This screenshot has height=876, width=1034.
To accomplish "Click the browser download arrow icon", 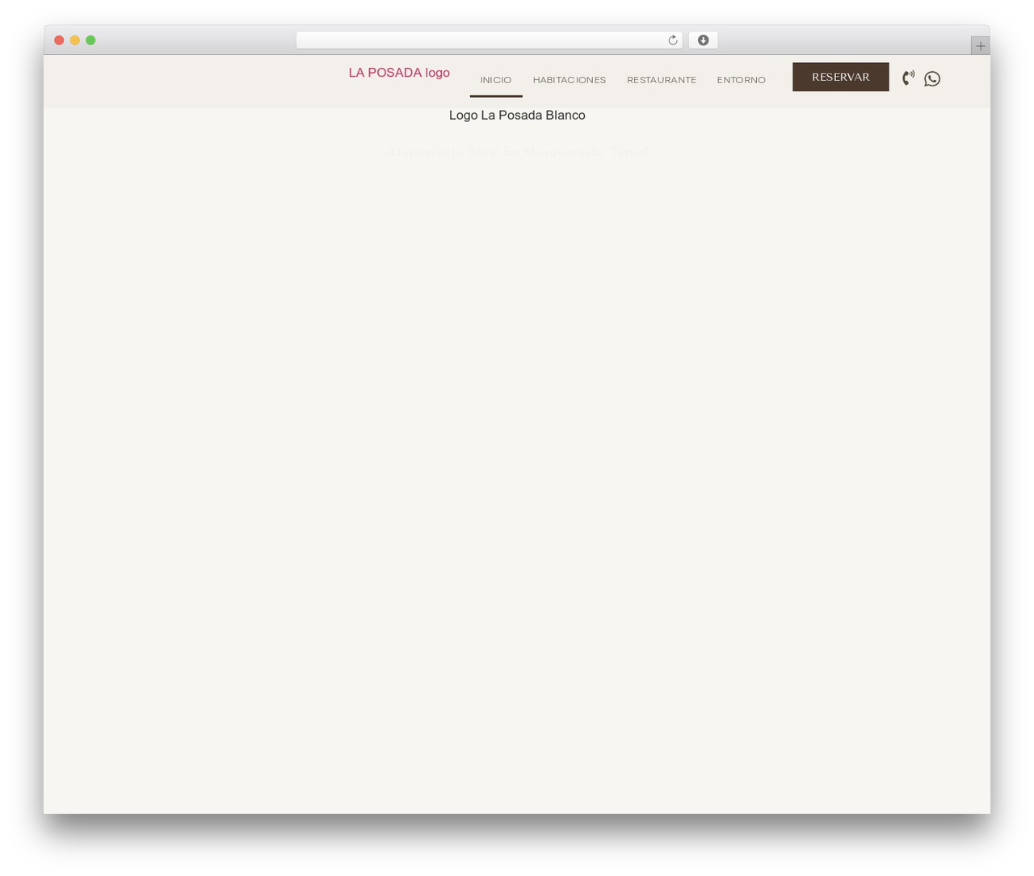I will [x=704, y=40].
